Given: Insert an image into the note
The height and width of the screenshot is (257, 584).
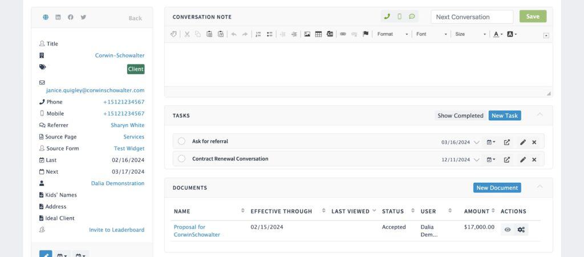Looking at the screenshot, I should tap(307, 34).
